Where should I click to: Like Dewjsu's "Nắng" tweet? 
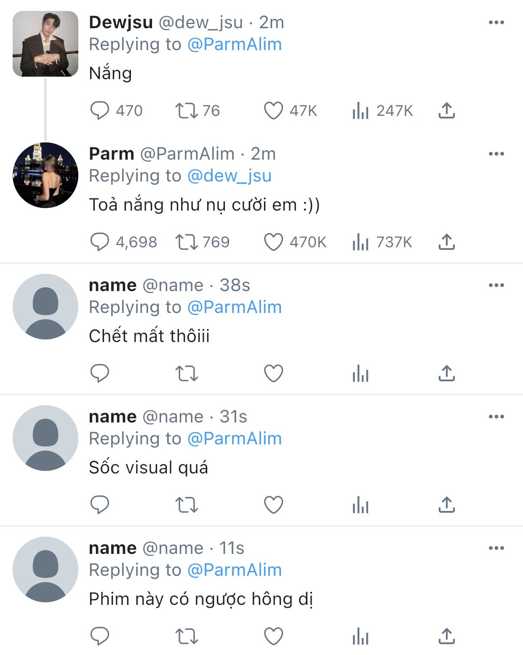point(273,111)
